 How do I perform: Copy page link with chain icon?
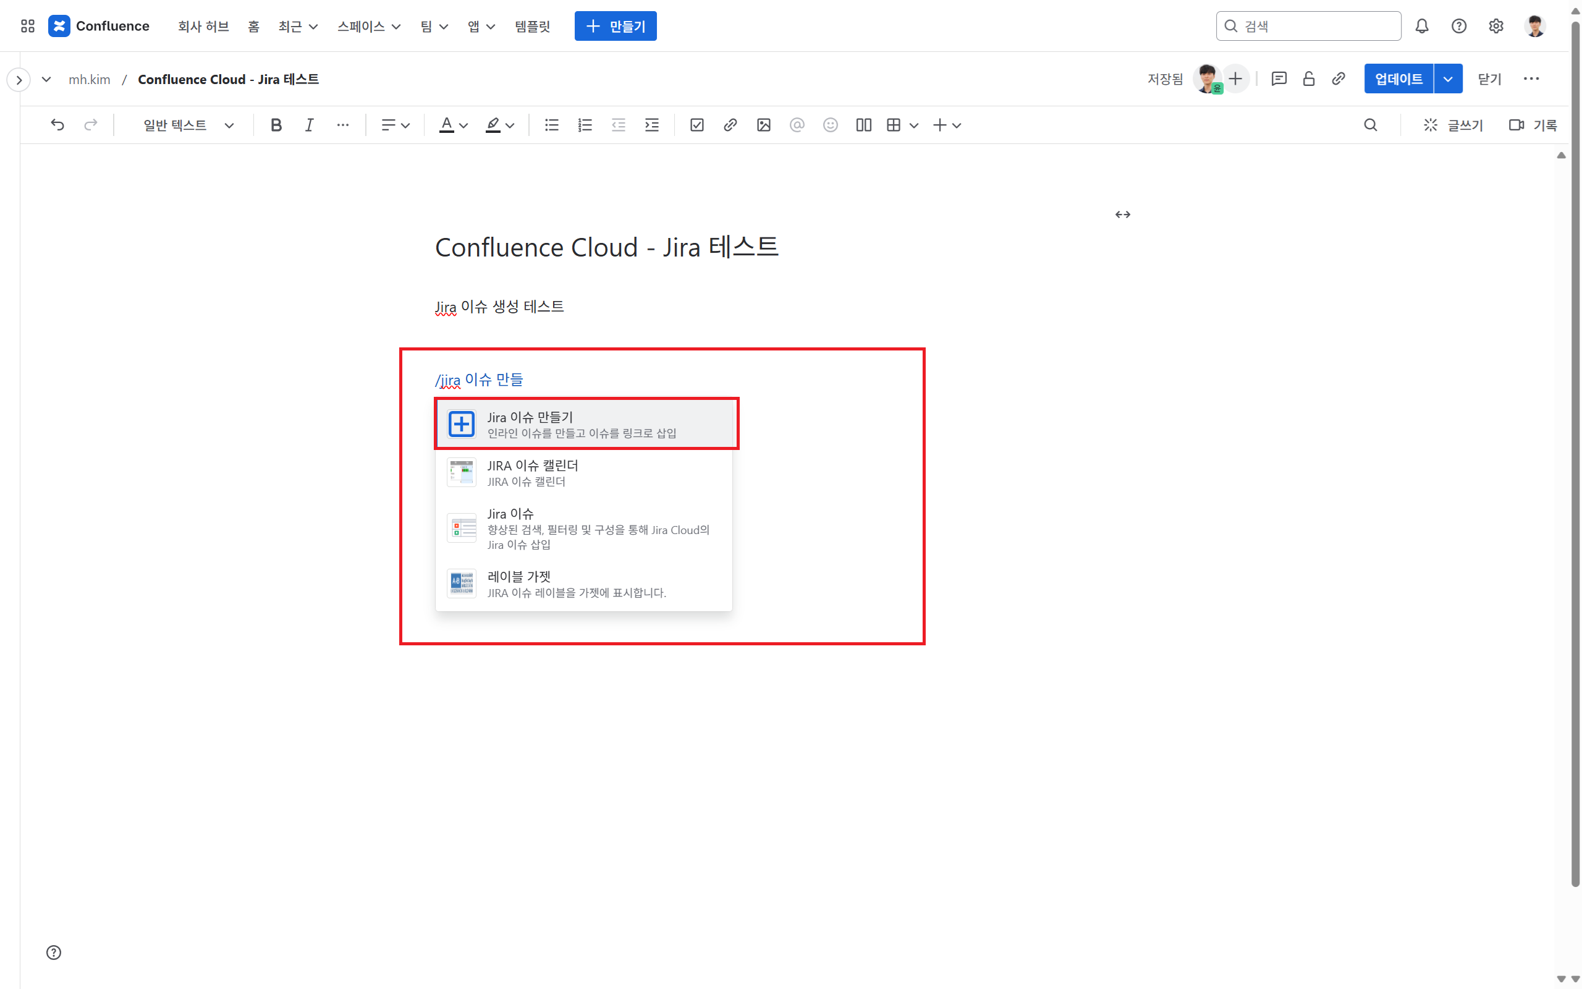click(x=1338, y=79)
